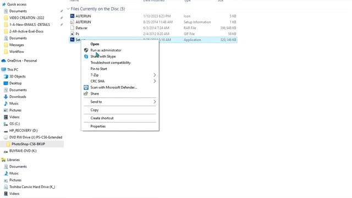
Task: Select PhotoShop-CS6-BKUP folder
Action: click(x=28, y=144)
